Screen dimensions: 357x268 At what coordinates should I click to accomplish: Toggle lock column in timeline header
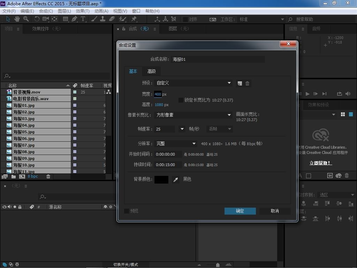click(20, 207)
